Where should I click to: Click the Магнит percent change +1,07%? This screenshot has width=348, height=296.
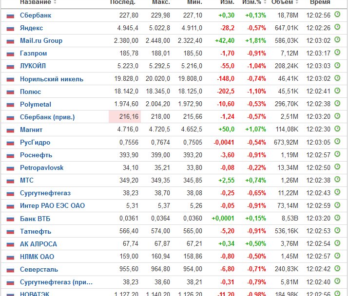pyautogui.click(x=255, y=129)
